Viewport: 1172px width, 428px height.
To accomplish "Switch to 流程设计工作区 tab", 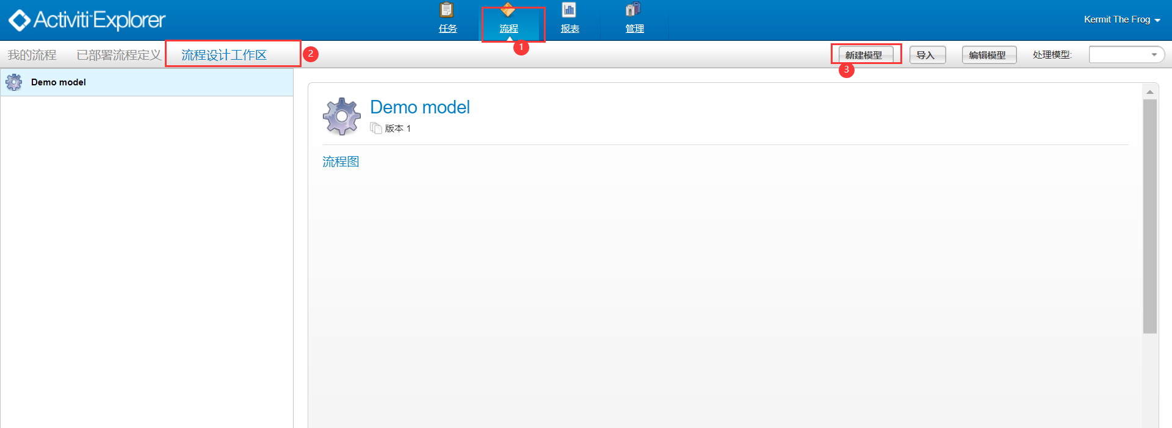I will pos(224,55).
